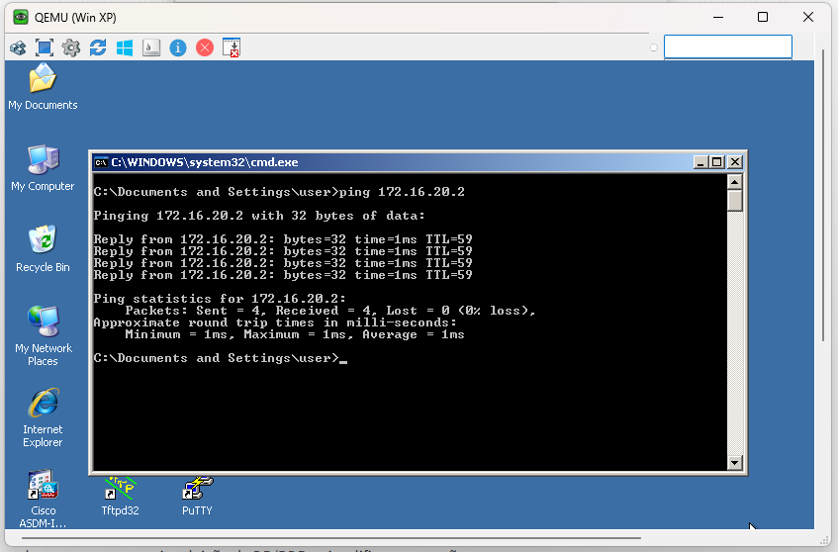Click cmd window scrollbar down arrow
838x552 pixels.
coord(734,462)
